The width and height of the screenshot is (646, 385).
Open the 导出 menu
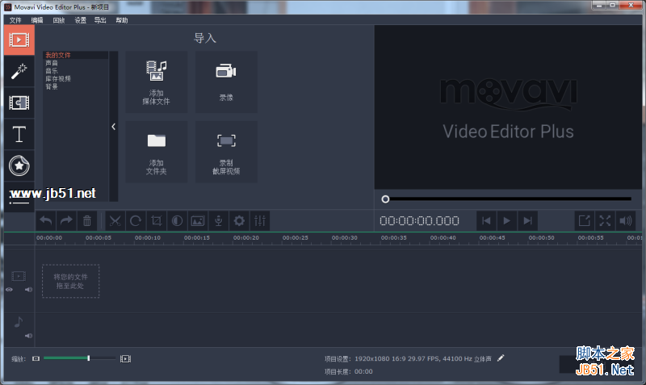pyautogui.click(x=100, y=20)
